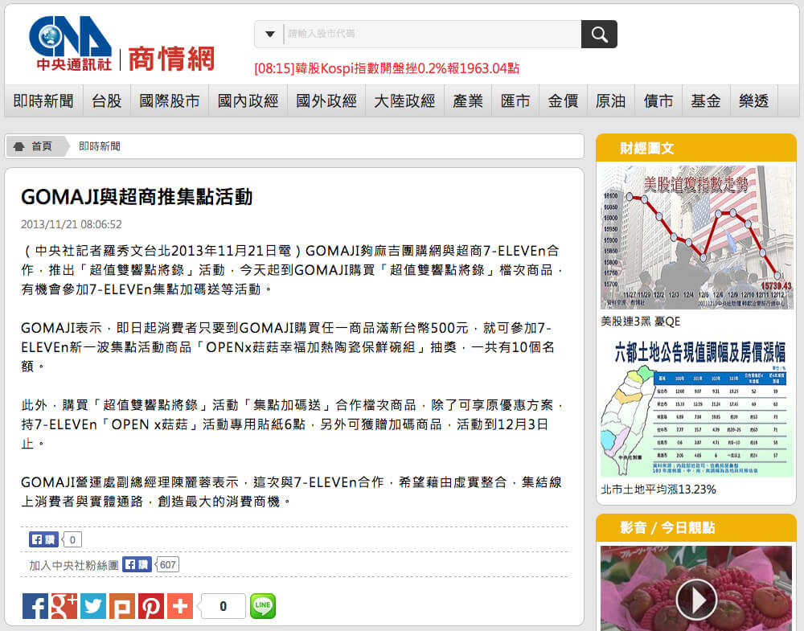Open the 台股 nav tab
This screenshot has width=804, height=631.
coord(107,101)
